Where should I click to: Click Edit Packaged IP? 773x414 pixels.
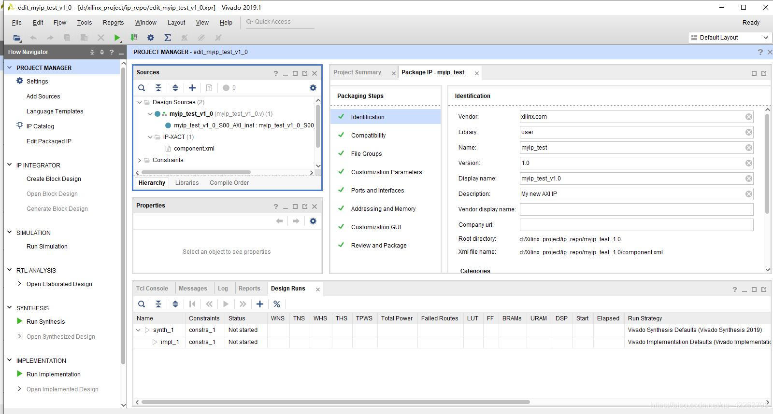click(x=49, y=141)
